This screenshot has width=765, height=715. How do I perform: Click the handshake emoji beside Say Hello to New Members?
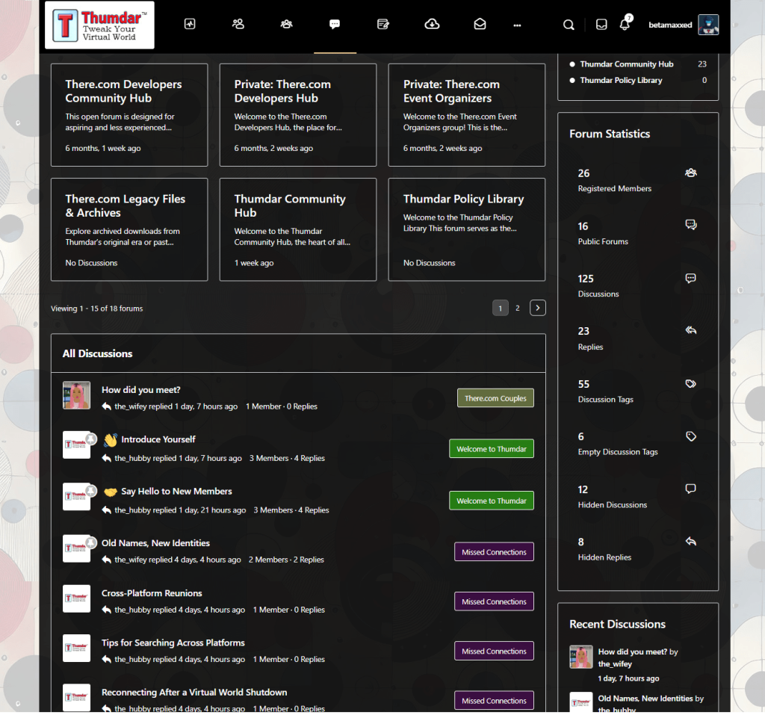click(111, 492)
